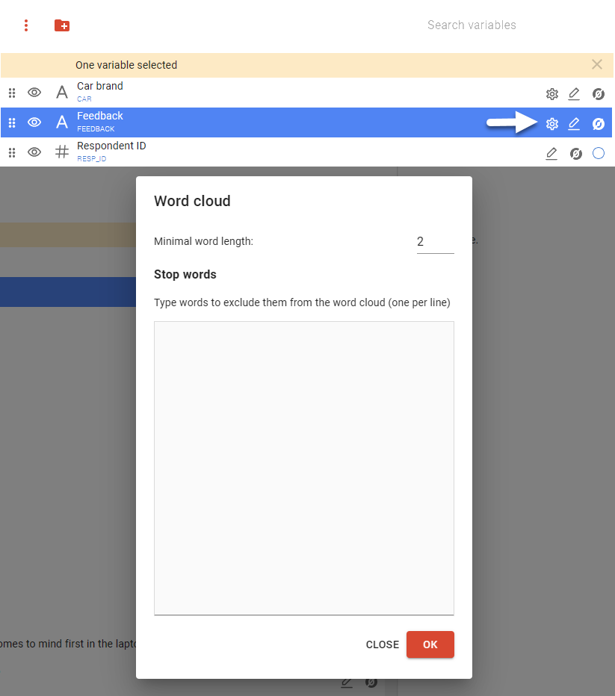Click pencil edit icon on Respondent ID row
Image resolution: width=615 pixels, height=696 pixels.
click(551, 154)
